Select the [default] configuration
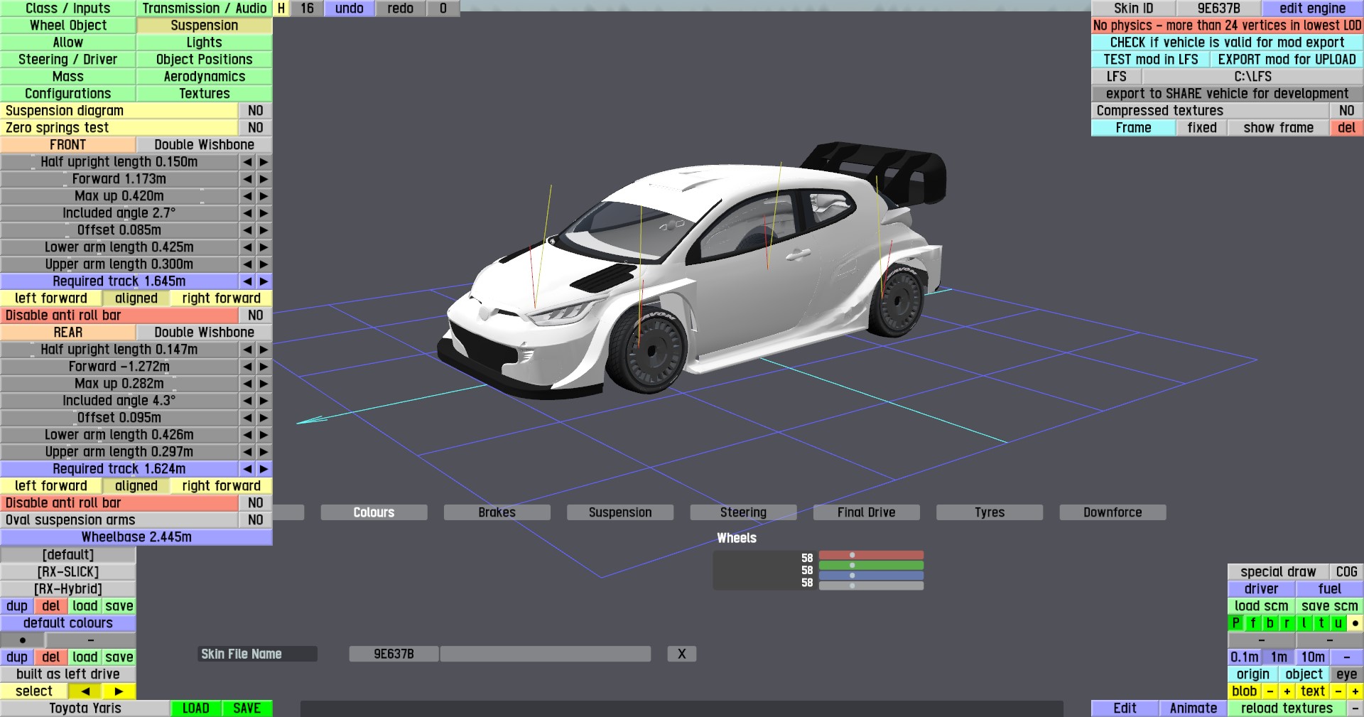 (x=68, y=555)
